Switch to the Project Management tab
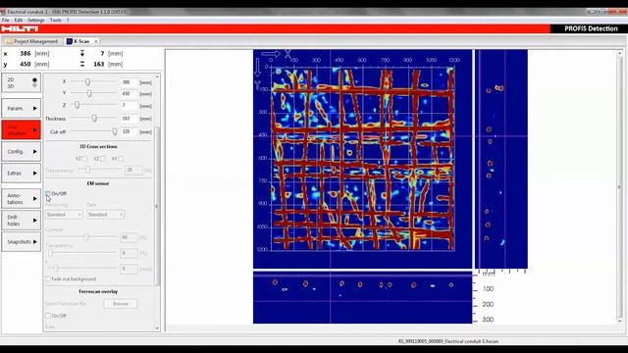 point(32,41)
